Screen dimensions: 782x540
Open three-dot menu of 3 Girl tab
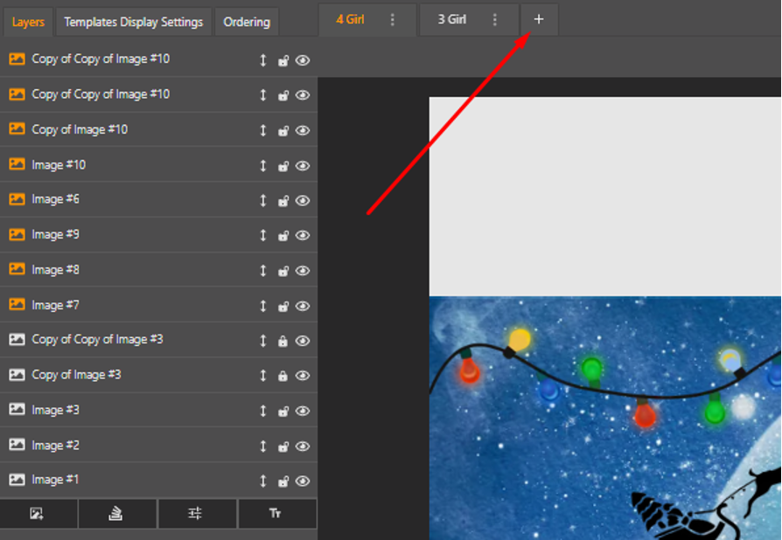coord(495,19)
